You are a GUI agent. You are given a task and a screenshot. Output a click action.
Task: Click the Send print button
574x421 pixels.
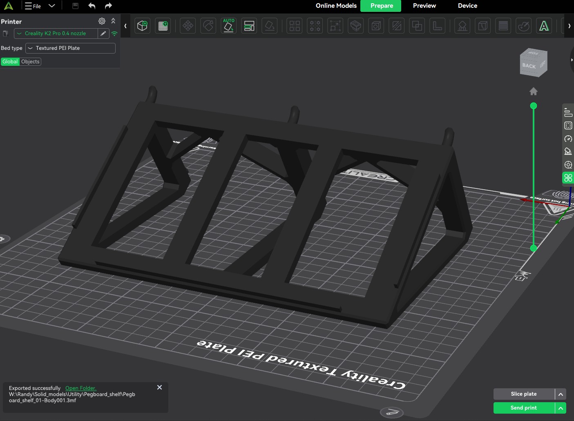coord(524,408)
